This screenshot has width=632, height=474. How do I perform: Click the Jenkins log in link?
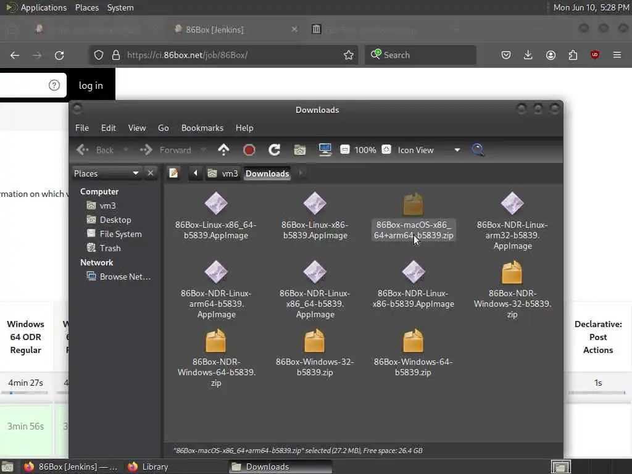(91, 85)
